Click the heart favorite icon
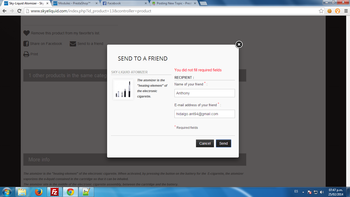The height and width of the screenshot is (197, 350). pyautogui.click(x=27, y=33)
